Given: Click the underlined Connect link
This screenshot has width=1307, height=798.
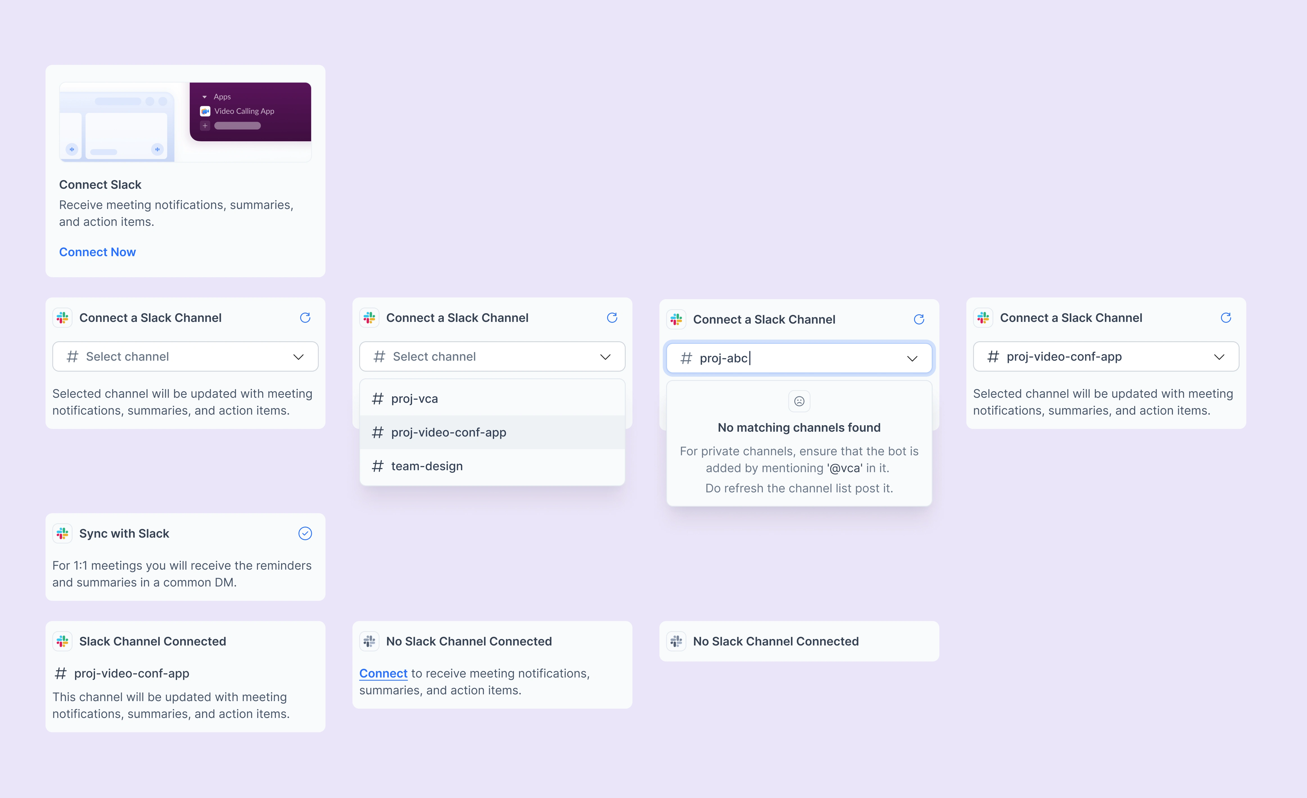Looking at the screenshot, I should pos(383,673).
